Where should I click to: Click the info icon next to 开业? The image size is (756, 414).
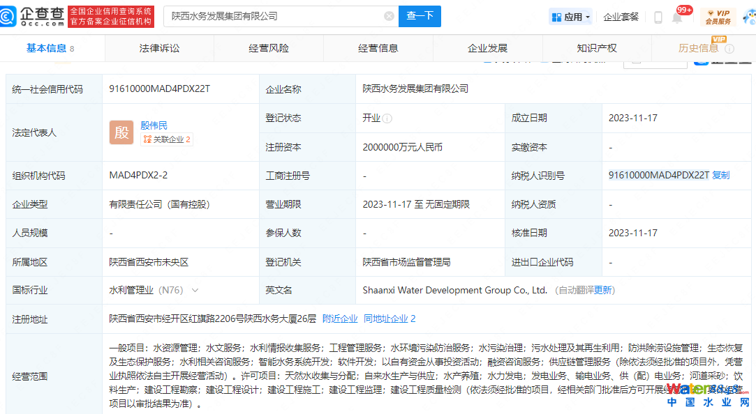[387, 118]
